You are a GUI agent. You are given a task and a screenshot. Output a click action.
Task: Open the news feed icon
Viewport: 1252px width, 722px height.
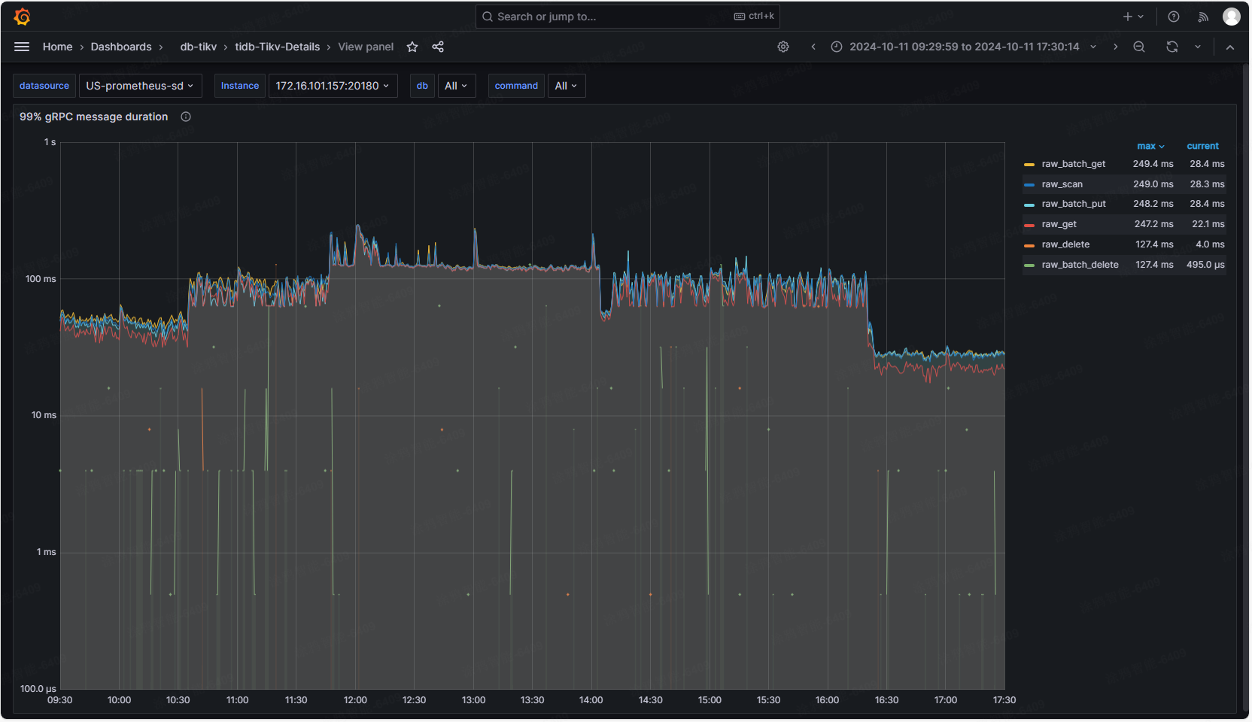[1203, 17]
